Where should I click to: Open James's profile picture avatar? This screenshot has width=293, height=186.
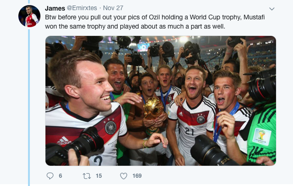(x=29, y=17)
